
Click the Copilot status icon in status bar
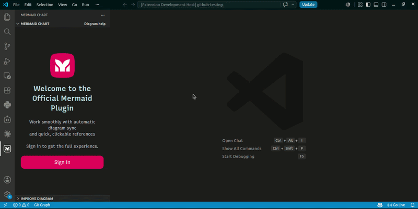[380, 205]
